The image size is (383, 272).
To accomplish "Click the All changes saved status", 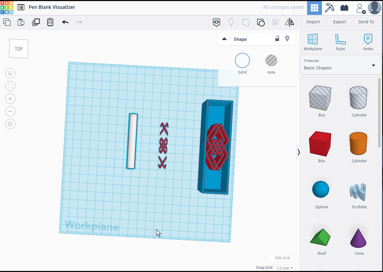I will click(x=283, y=7).
